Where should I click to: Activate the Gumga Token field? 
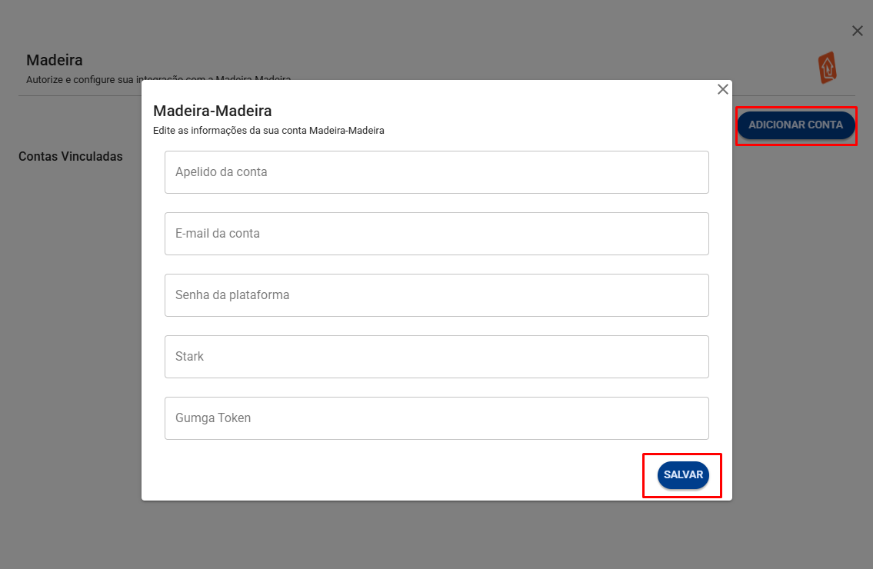click(x=437, y=418)
